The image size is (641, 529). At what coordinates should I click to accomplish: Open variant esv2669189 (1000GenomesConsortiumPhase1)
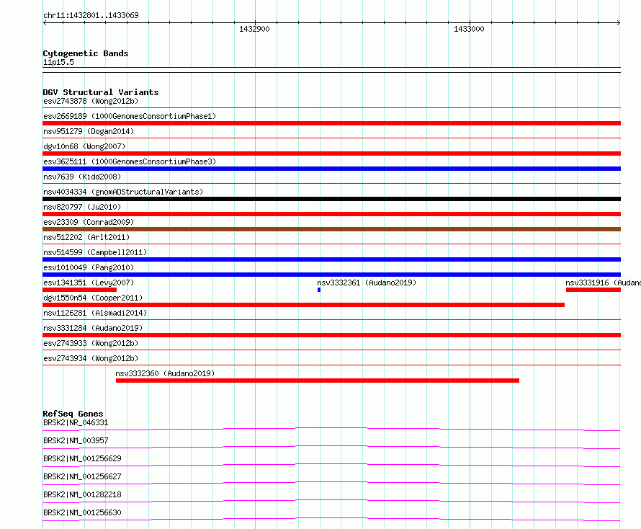coord(130,116)
